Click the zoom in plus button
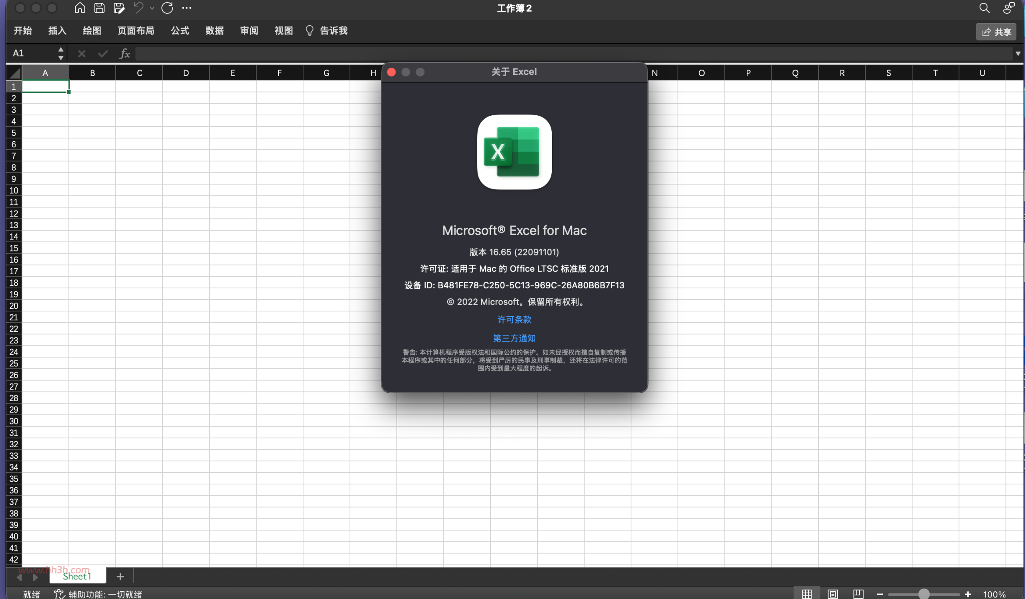Screen dimensions: 1025x599 click(968, 594)
